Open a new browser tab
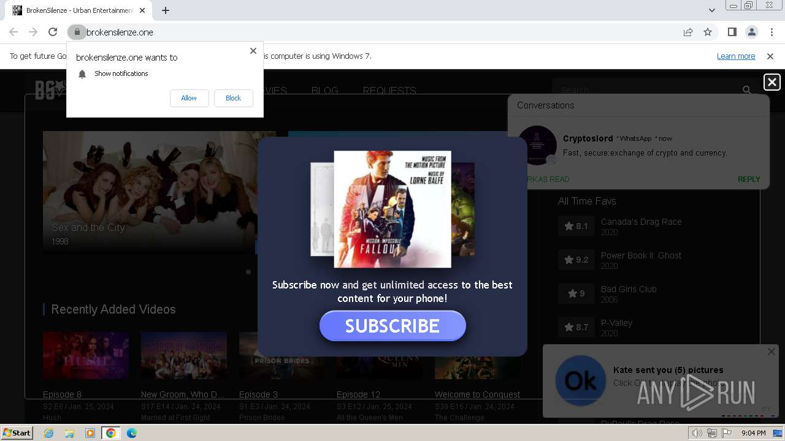Screen dimensions: 785x441 [x=166, y=10]
